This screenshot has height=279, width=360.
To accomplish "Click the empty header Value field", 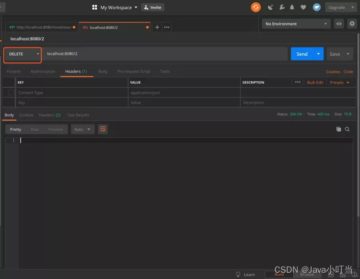I will [184, 103].
